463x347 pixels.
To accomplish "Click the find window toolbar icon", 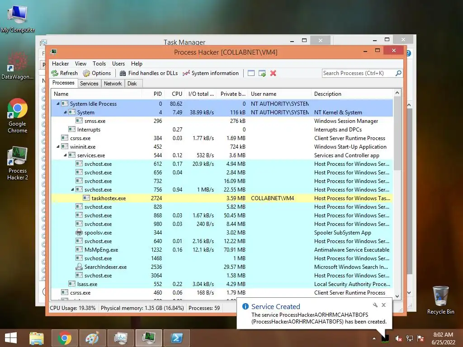I will [x=251, y=73].
